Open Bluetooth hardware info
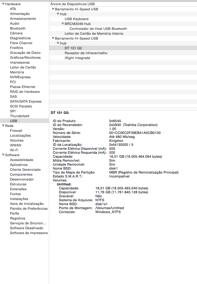 click(x=18, y=28)
